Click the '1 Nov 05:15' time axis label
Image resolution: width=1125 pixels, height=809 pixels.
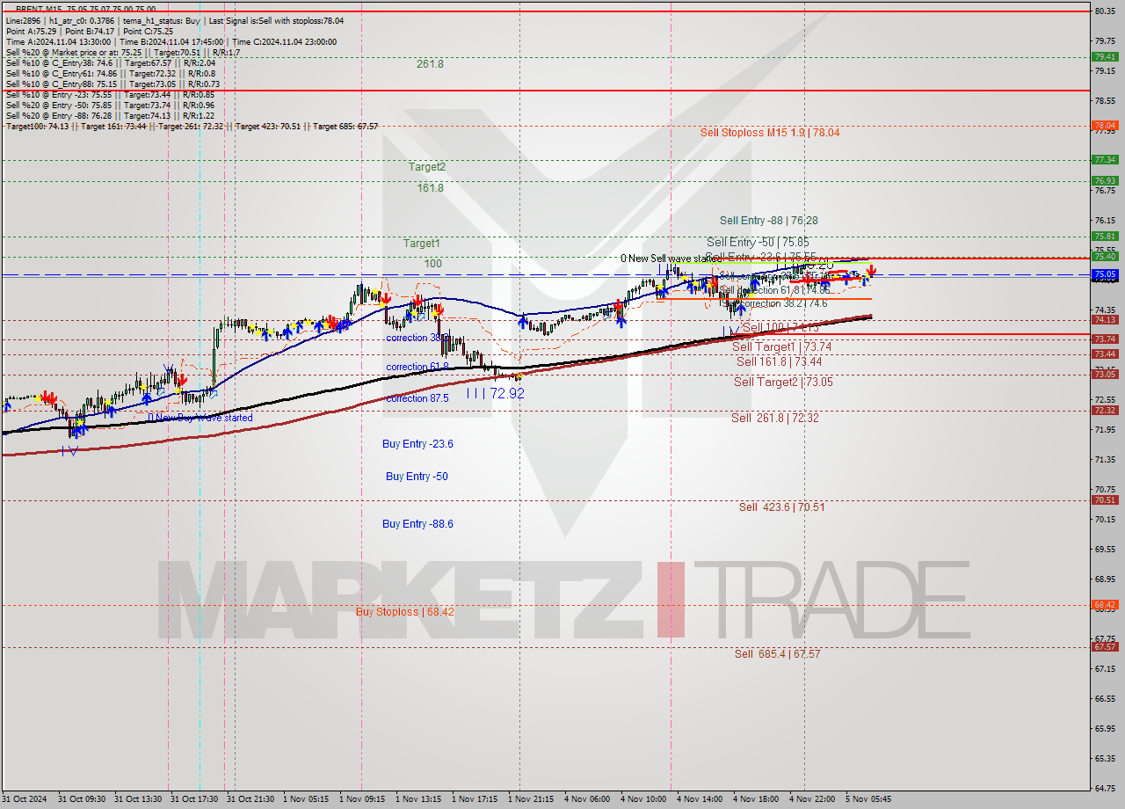point(306,799)
